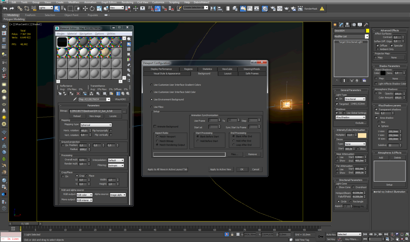Open the Mapping type Spherical dropdown

click(x=96, y=125)
